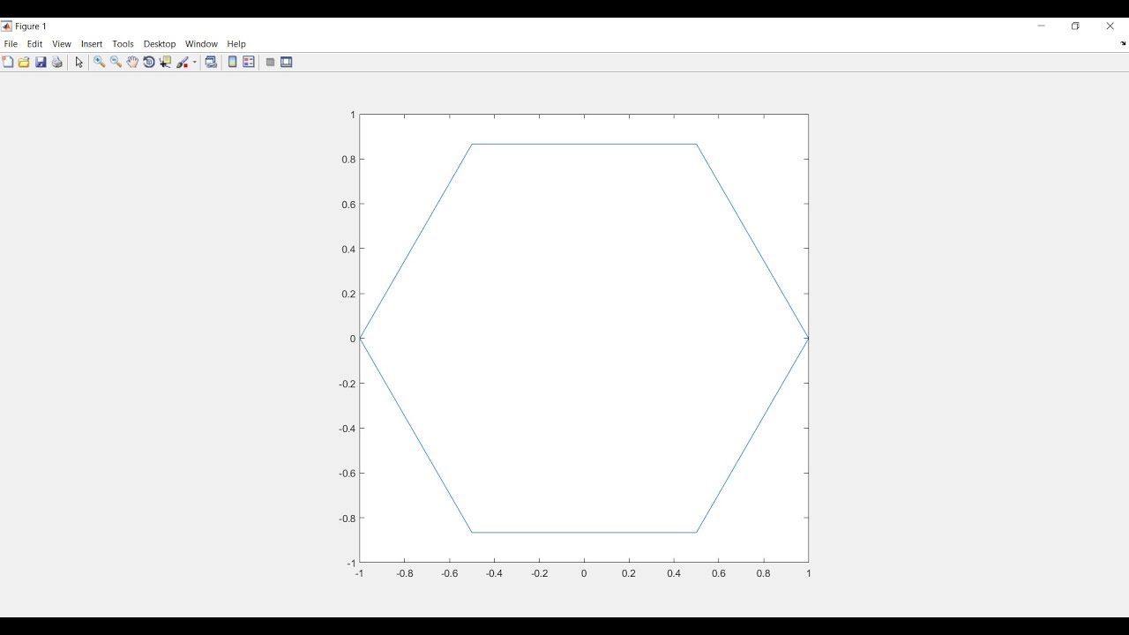Click the Link Plot icon

click(211, 62)
